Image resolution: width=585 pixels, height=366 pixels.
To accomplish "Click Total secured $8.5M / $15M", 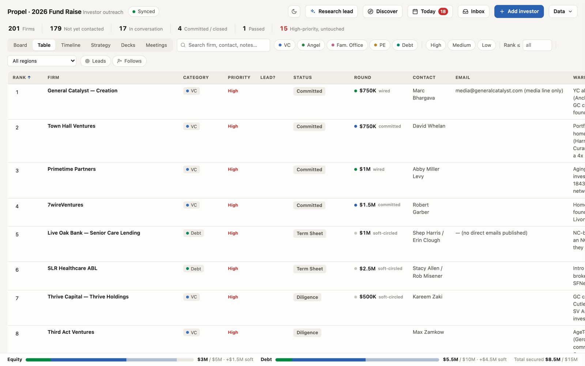I will point(546,360).
